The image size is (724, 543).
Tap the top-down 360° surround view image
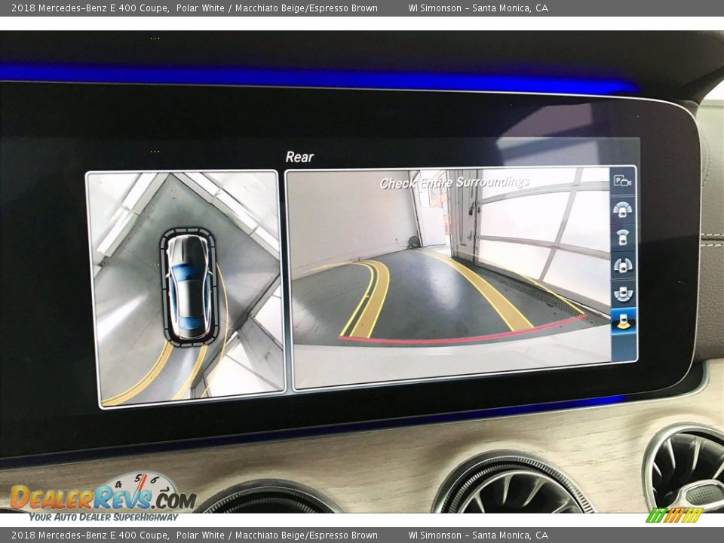pyautogui.click(x=186, y=289)
